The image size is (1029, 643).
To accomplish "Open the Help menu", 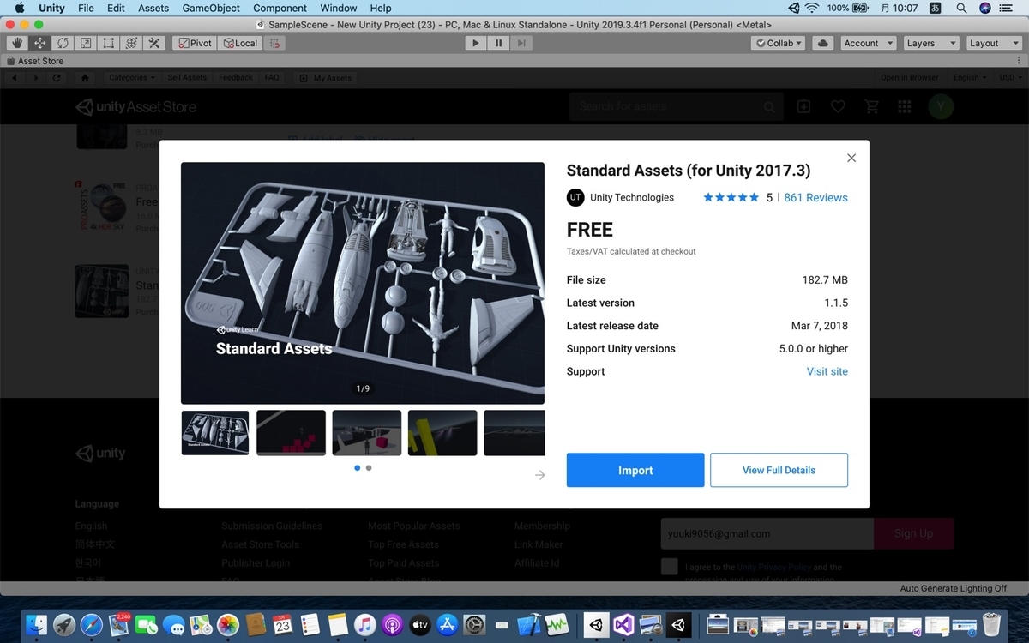I will coord(381,8).
